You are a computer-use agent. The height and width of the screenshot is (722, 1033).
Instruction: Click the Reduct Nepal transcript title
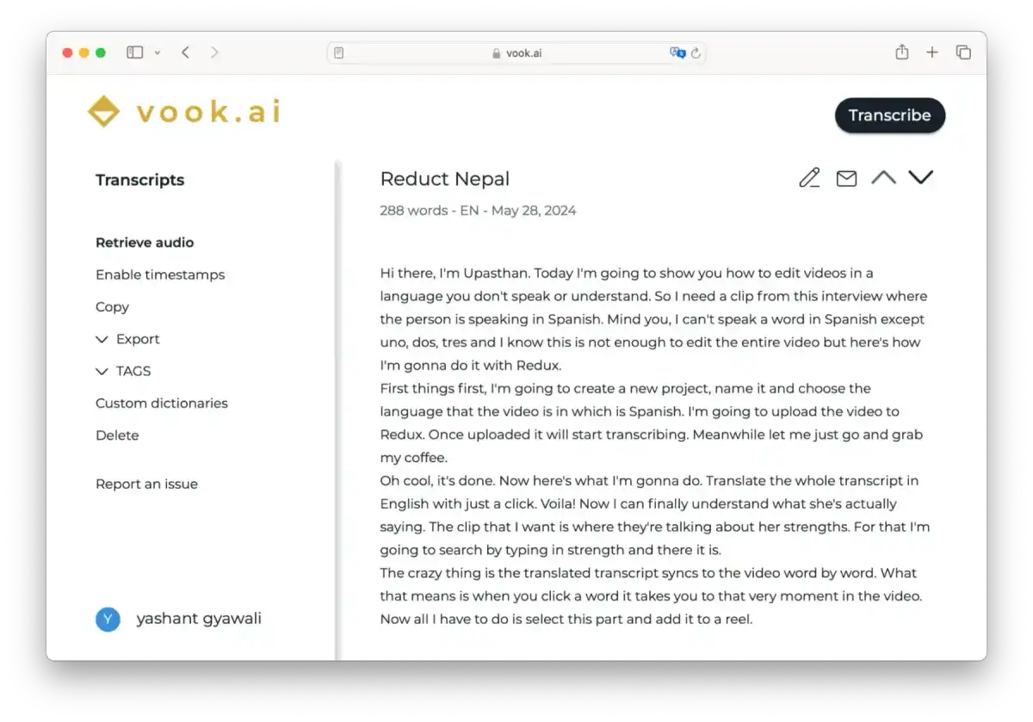(x=445, y=179)
